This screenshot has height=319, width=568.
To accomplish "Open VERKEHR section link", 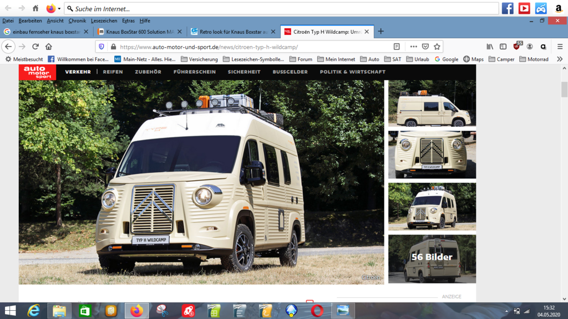I will (78, 71).
